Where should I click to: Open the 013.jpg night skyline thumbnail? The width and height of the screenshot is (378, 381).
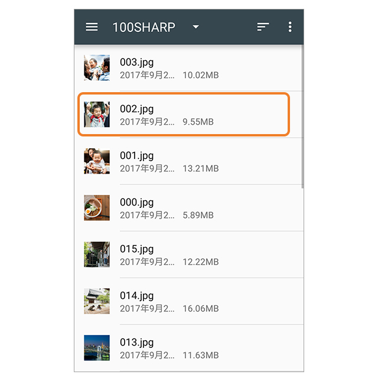tap(97, 347)
